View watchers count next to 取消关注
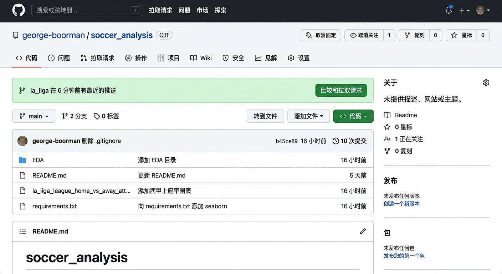Image resolution: width=502 pixels, height=274 pixels. click(x=389, y=35)
